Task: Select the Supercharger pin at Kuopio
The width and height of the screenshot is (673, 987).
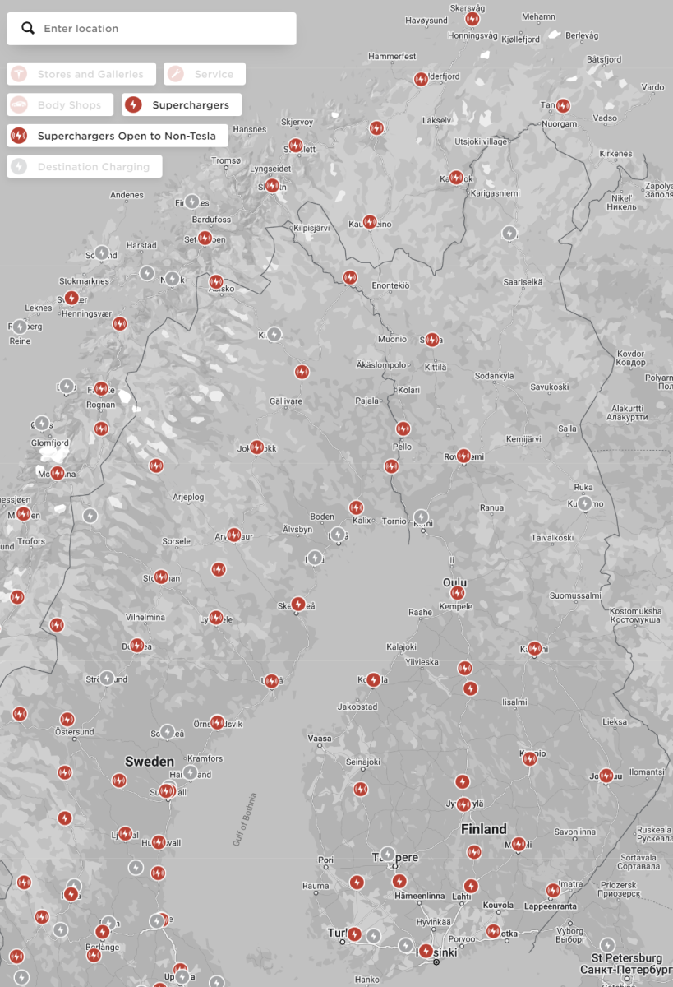Action: click(x=530, y=758)
